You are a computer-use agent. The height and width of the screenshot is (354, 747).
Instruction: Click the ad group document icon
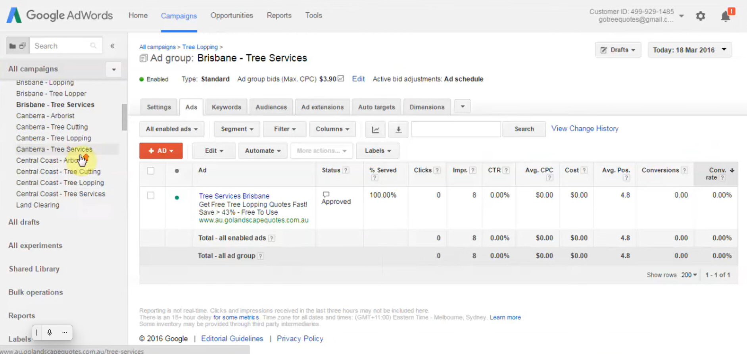(x=143, y=58)
